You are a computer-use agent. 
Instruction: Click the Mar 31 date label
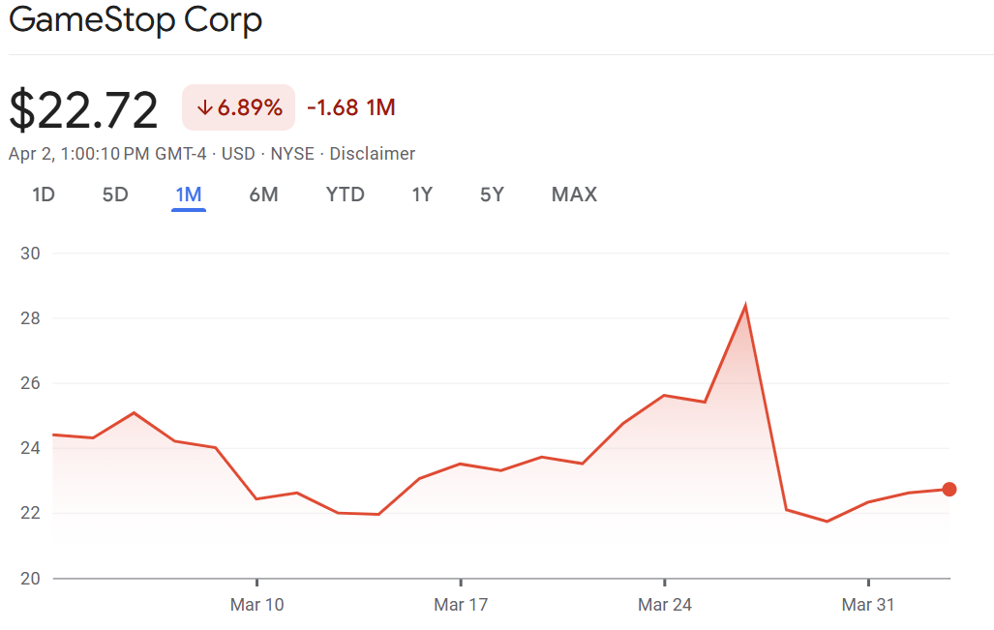point(868,606)
